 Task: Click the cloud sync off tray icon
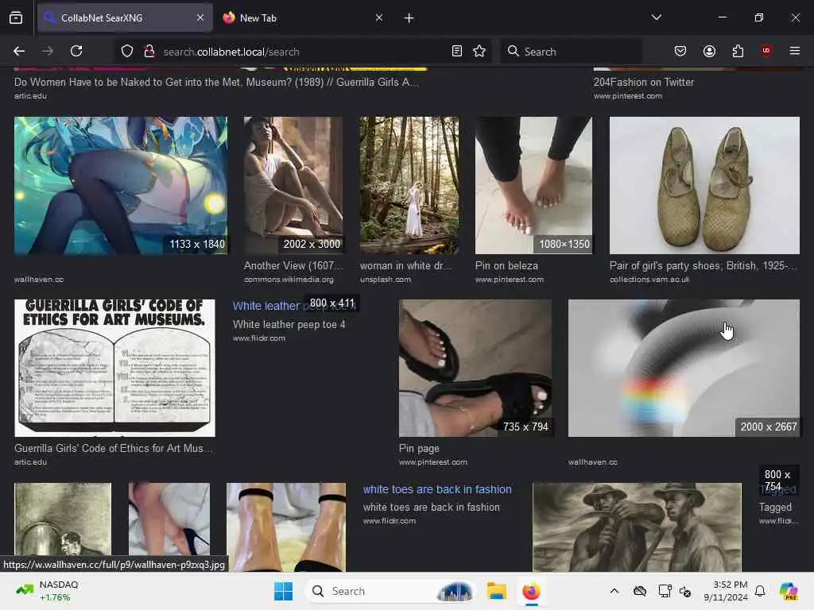[x=640, y=591]
